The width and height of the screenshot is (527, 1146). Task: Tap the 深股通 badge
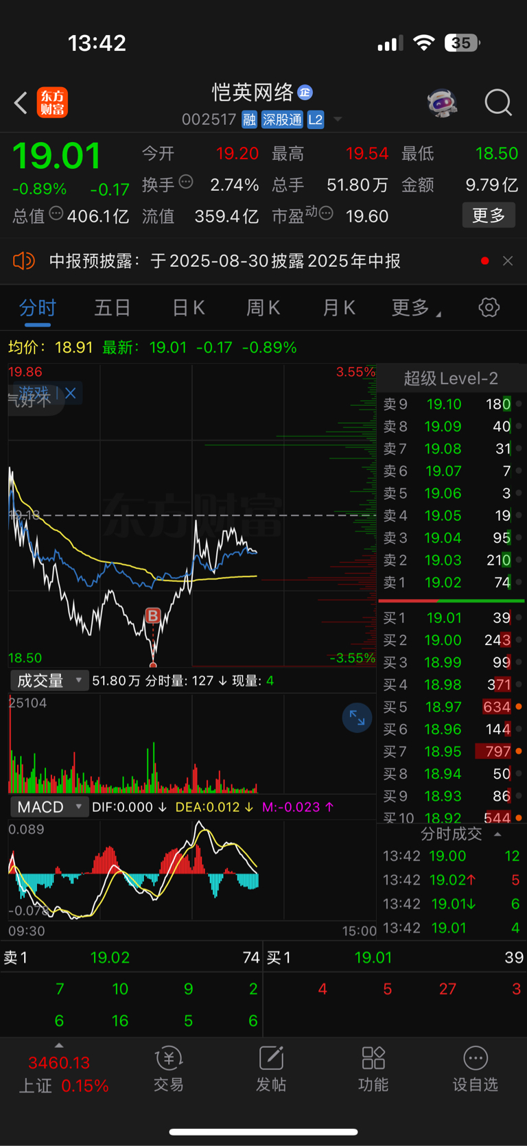(282, 119)
